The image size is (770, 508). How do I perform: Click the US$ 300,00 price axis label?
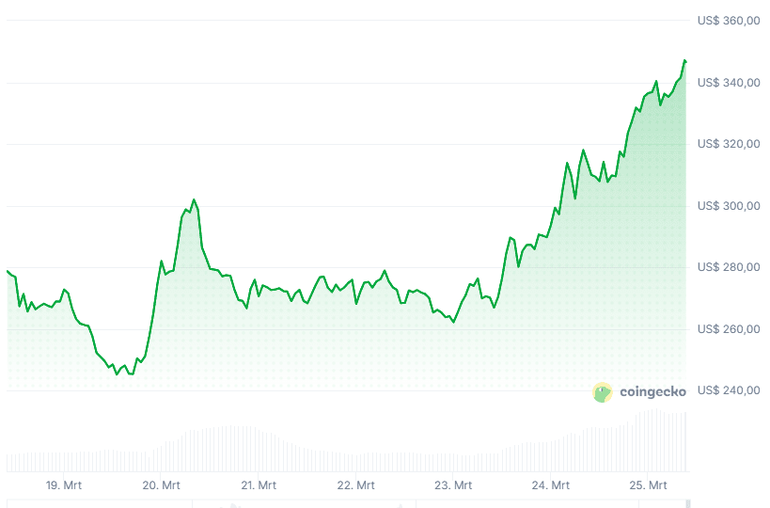[728, 206]
